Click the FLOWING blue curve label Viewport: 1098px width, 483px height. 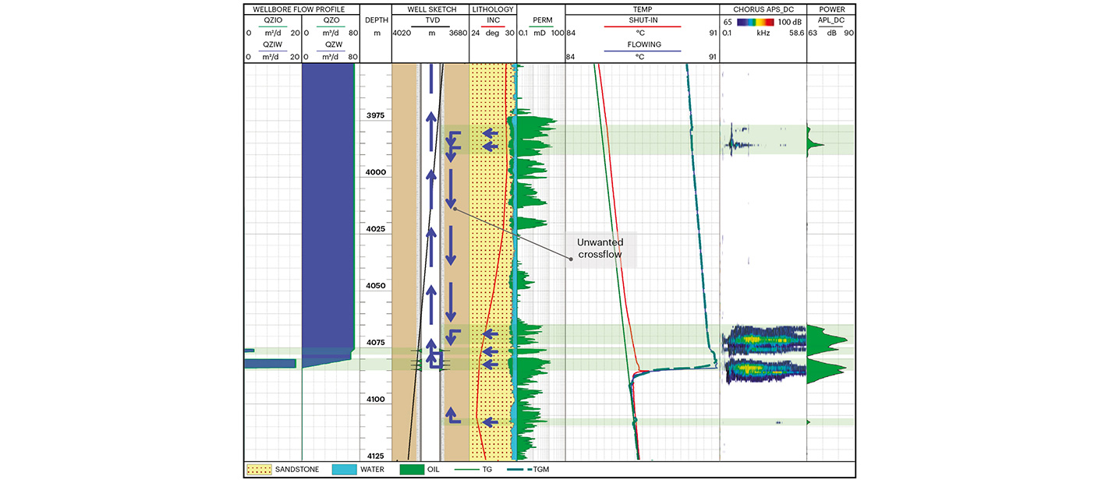point(643,44)
